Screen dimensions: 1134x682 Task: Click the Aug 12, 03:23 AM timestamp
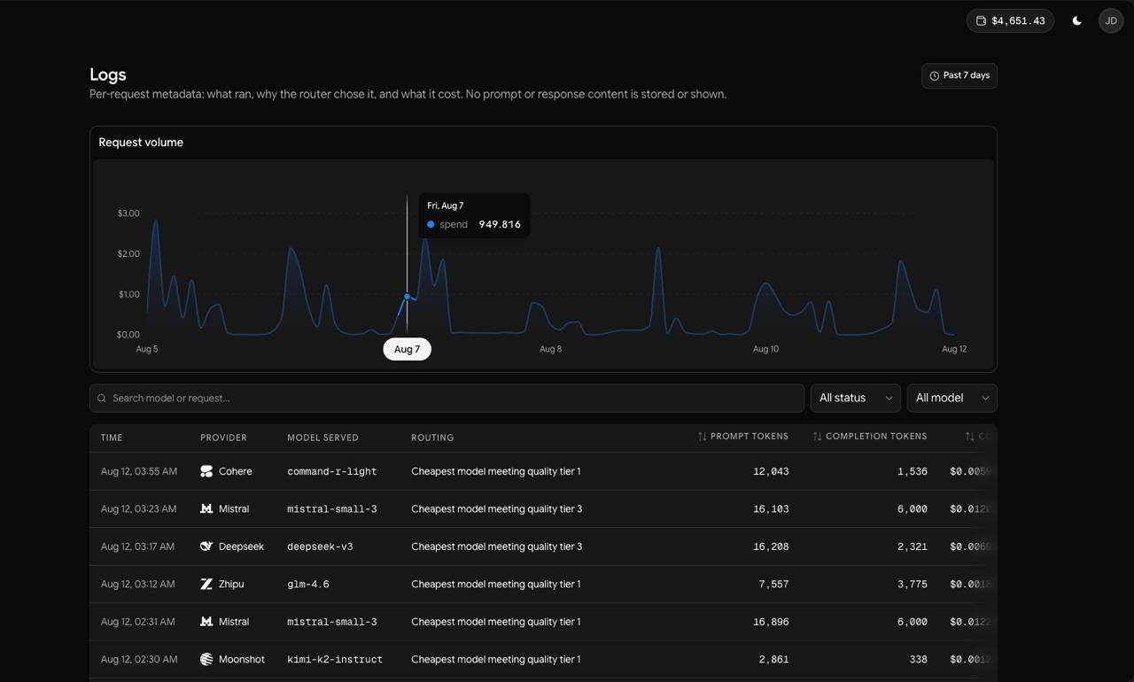tap(138, 508)
